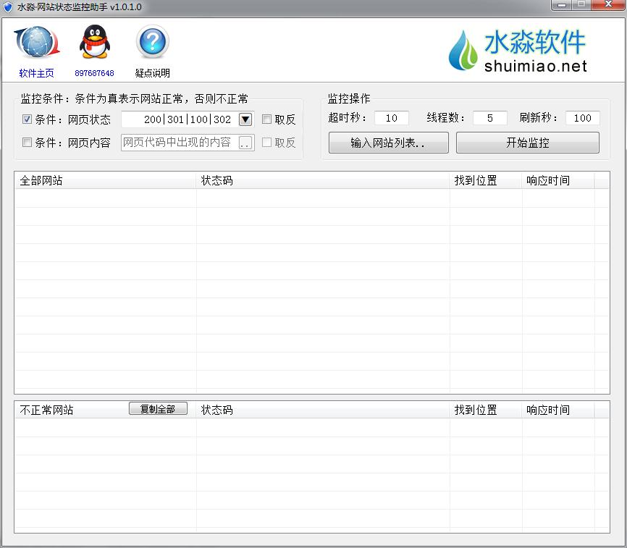Click the .. expander beside the content field
Image resolution: width=627 pixels, height=548 pixels.
click(247, 142)
